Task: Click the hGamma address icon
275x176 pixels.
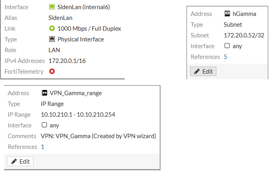Action: coord(227,14)
